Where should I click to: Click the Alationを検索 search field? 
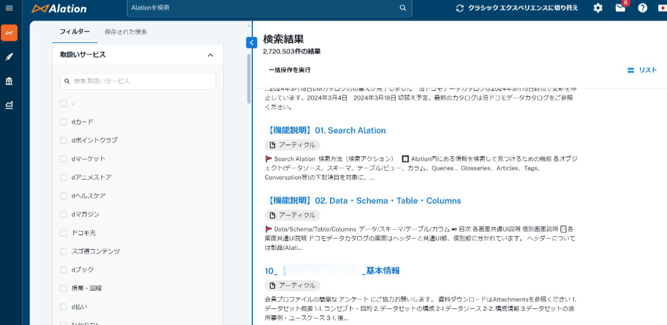(270, 8)
